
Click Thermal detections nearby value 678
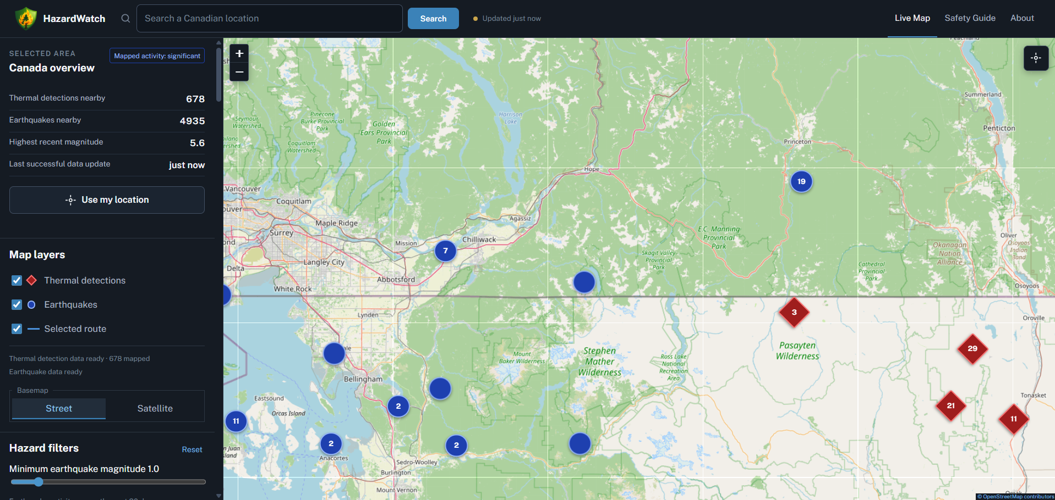(x=195, y=99)
